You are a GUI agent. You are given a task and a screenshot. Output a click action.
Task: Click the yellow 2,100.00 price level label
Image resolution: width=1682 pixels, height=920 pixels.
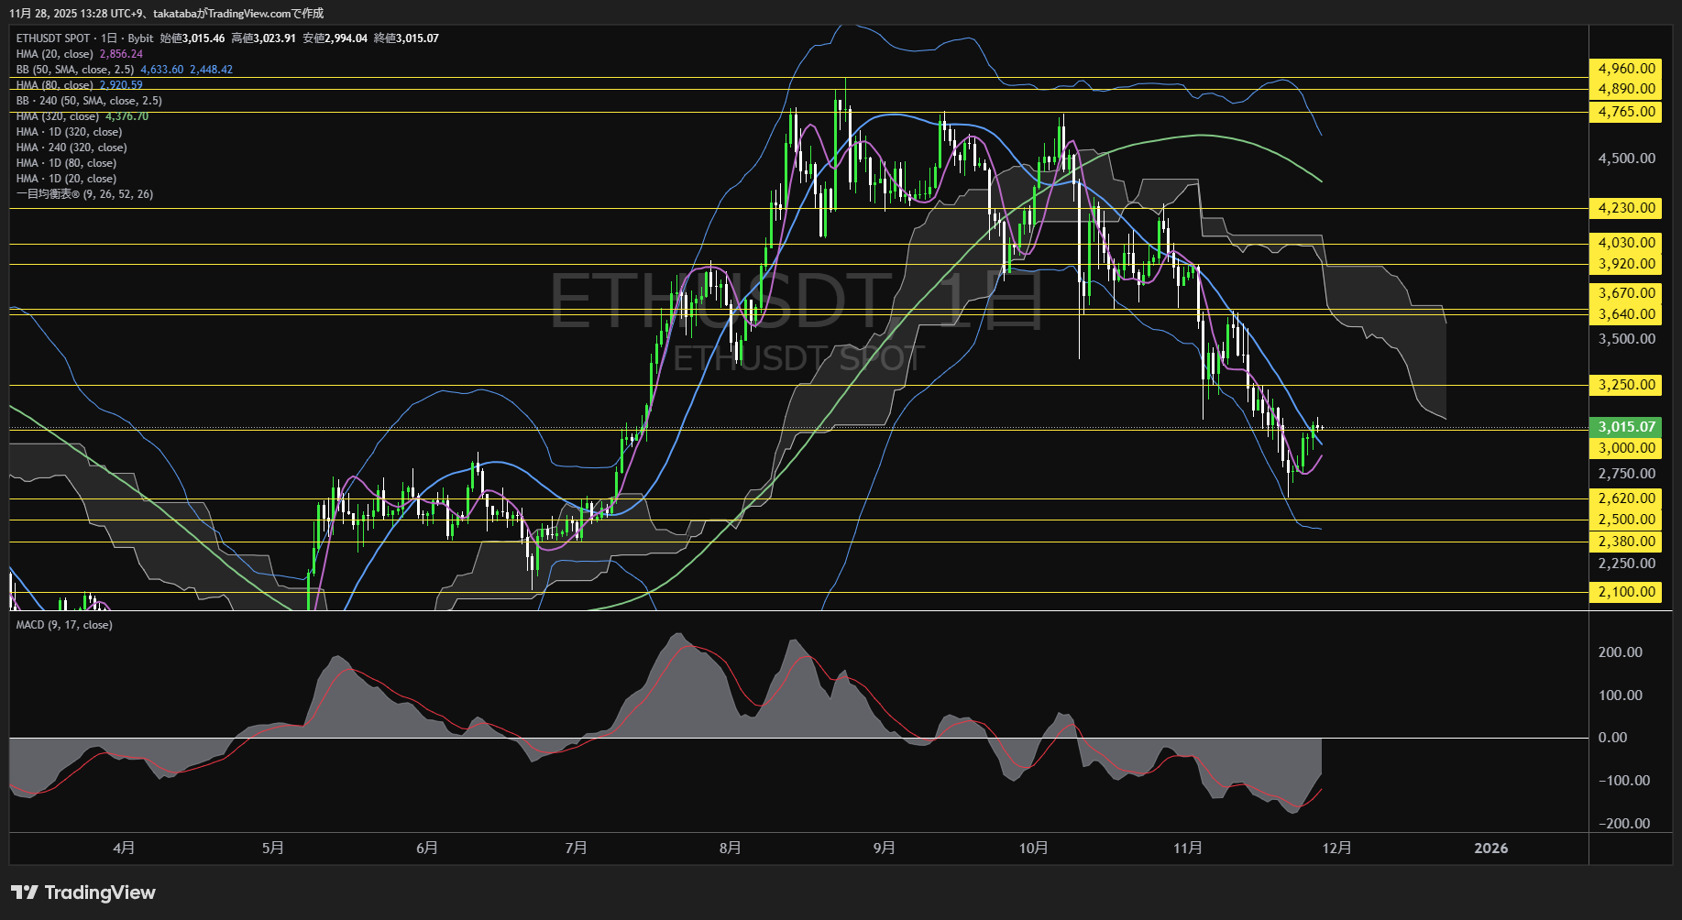(1626, 592)
